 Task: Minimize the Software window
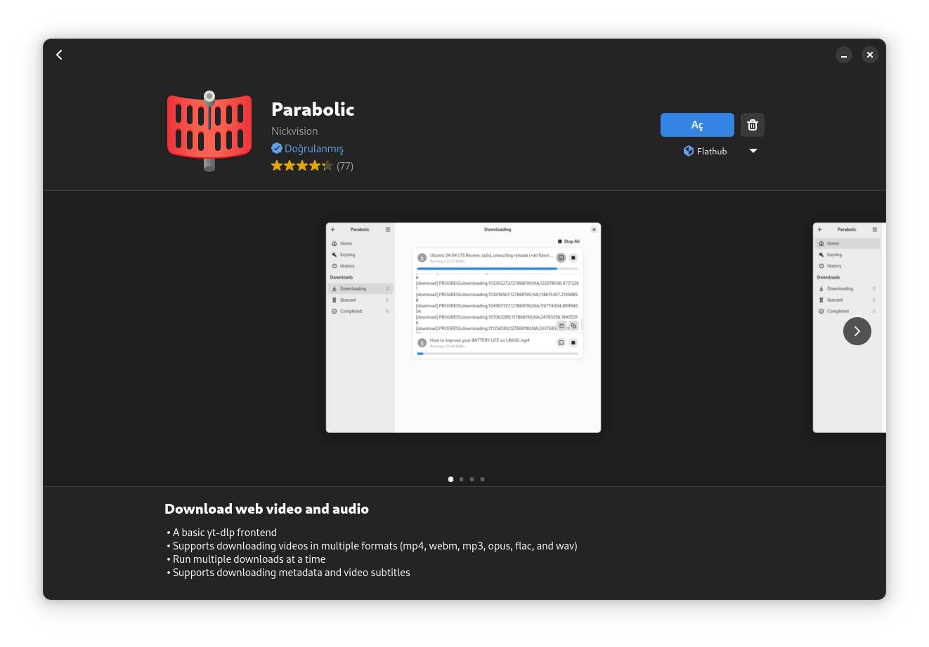843,55
